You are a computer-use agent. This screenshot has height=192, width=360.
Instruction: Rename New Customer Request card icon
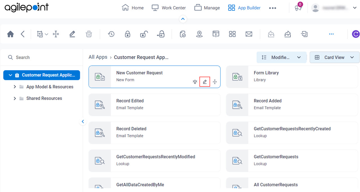(x=215, y=82)
